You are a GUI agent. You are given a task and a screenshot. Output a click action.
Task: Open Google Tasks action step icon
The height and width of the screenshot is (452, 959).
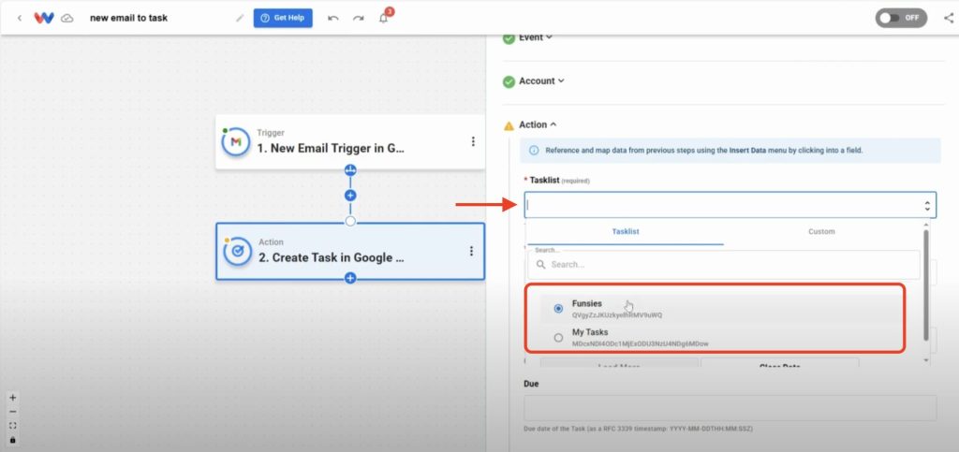[237, 251]
